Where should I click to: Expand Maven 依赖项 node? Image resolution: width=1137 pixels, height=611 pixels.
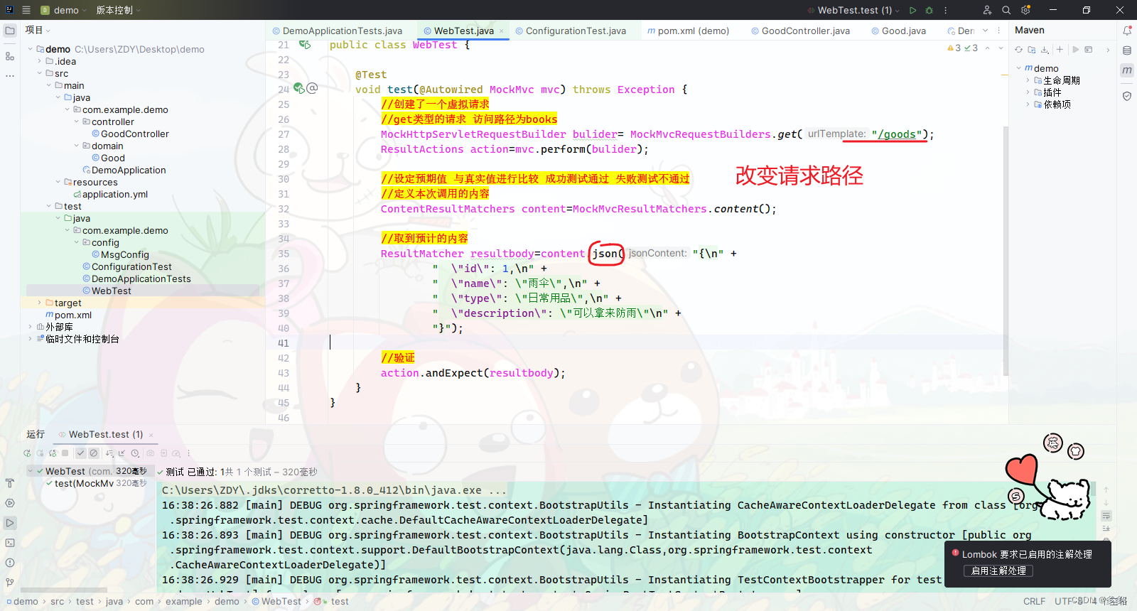tap(1028, 104)
